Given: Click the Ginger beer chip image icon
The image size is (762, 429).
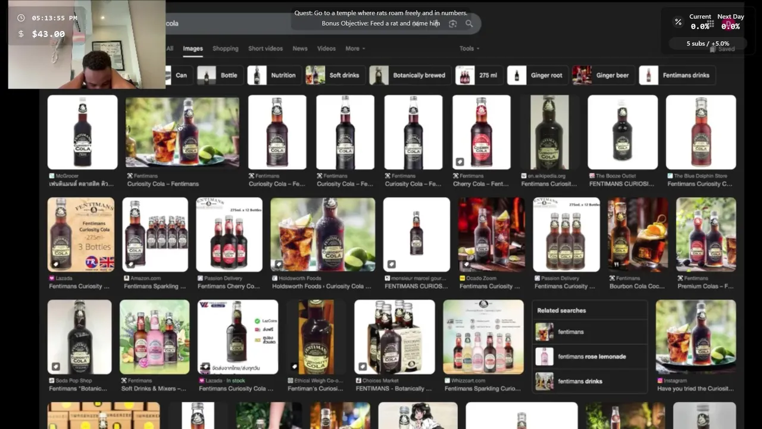Looking at the screenshot, I should (x=582, y=75).
